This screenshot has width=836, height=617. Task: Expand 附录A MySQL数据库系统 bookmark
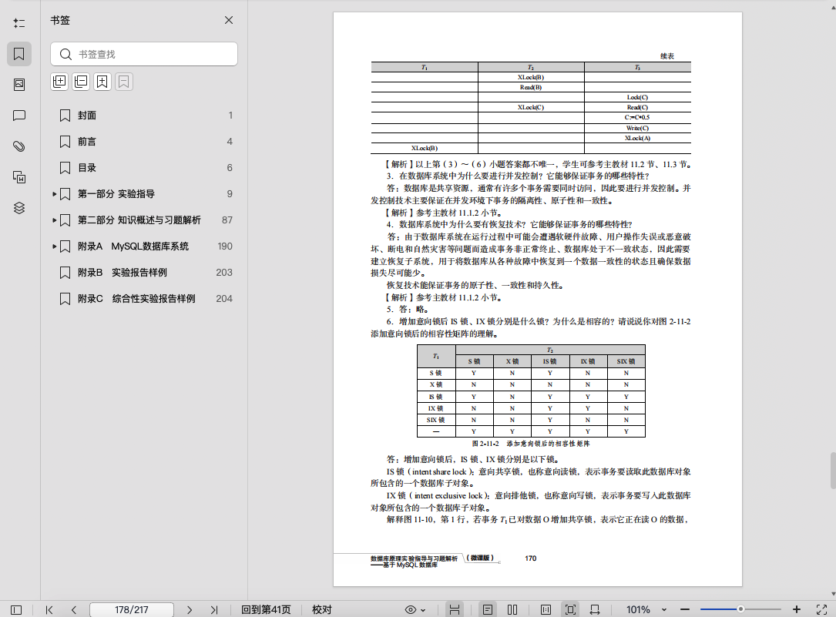[55, 246]
